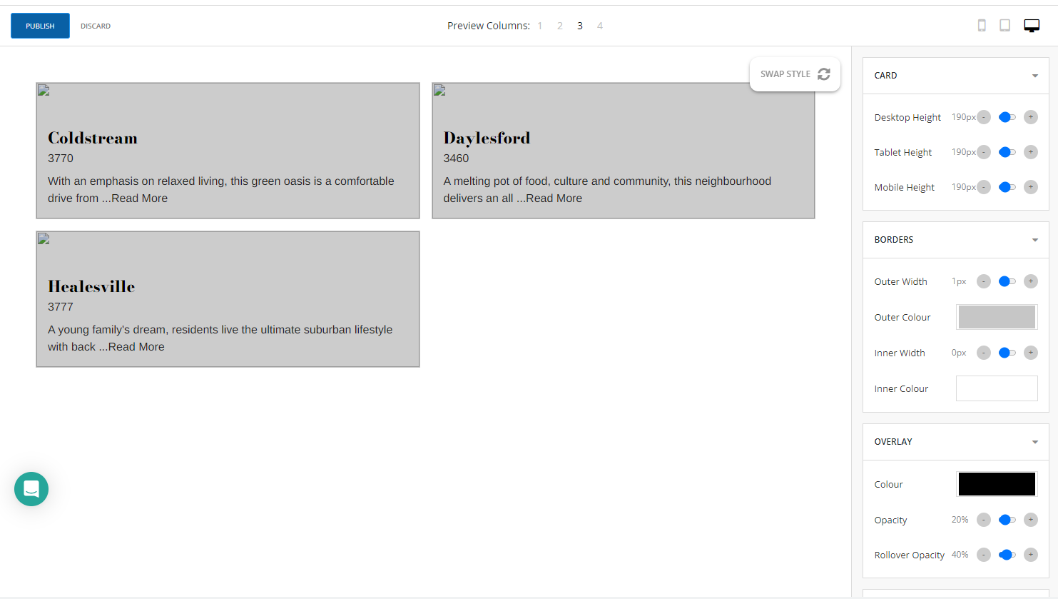The image size is (1058, 599).
Task: Click the Mobile Height slider
Action: (x=1007, y=187)
